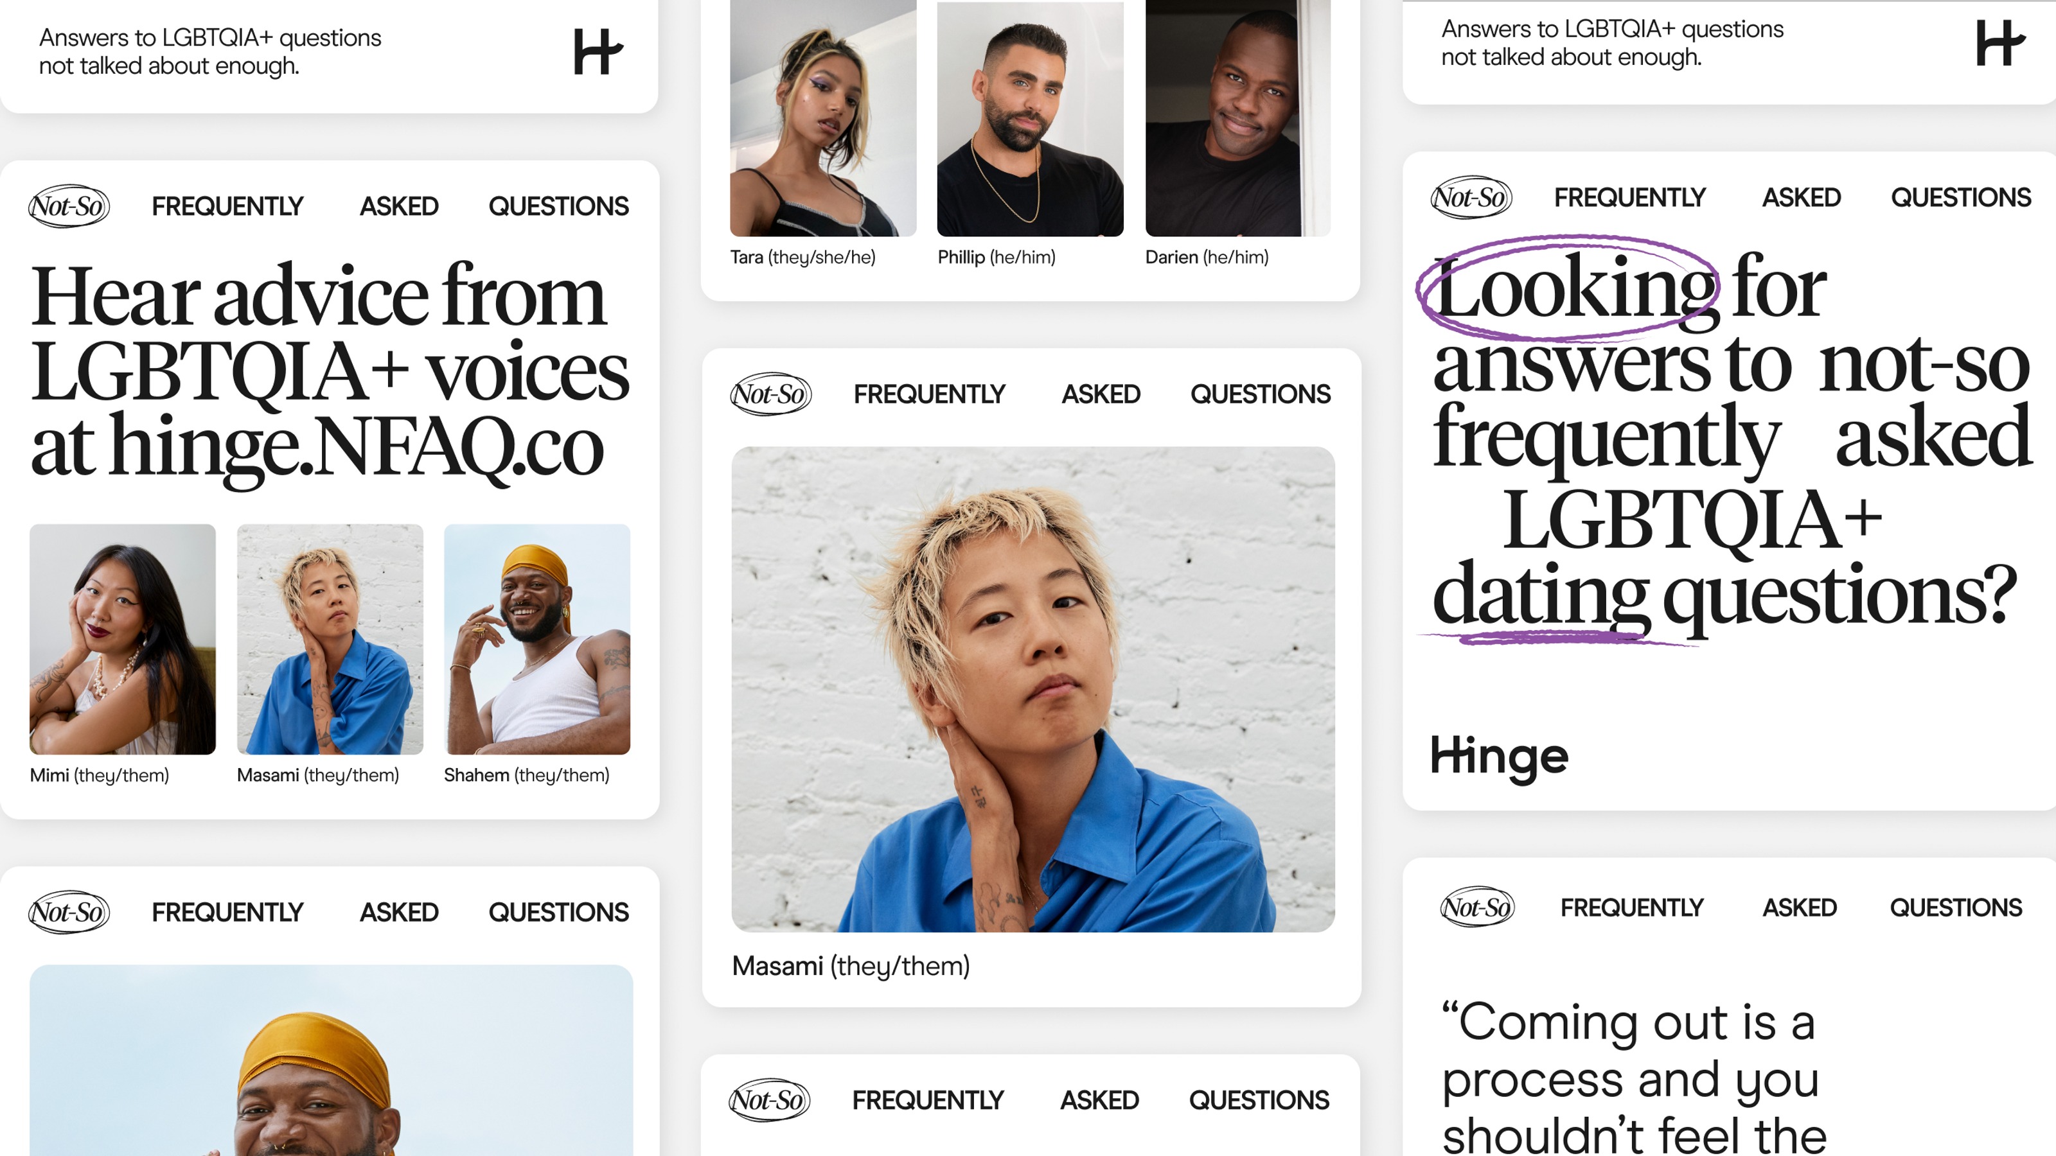Viewport: 2056px width, 1156px height.
Task: Click the Not-So oval badge above Hear advice
Action: pyautogui.click(x=69, y=206)
